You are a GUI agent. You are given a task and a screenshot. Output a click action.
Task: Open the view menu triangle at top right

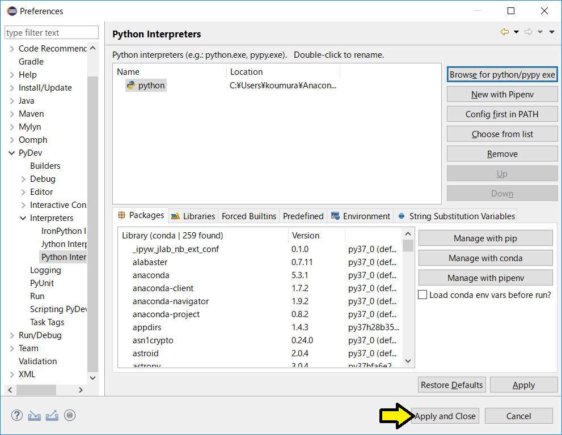552,32
